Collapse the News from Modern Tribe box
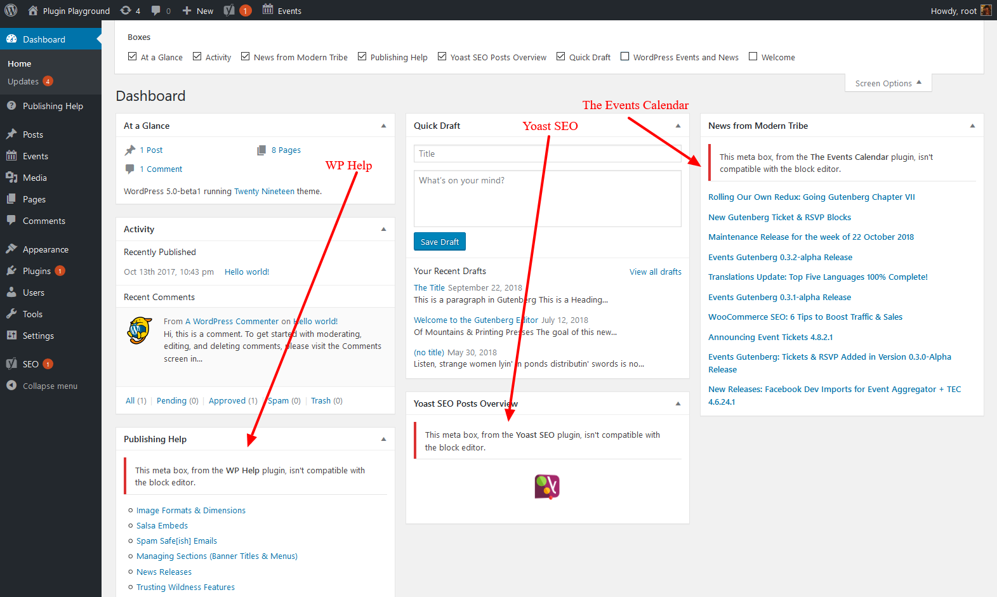The image size is (997, 597). [x=972, y=126]
